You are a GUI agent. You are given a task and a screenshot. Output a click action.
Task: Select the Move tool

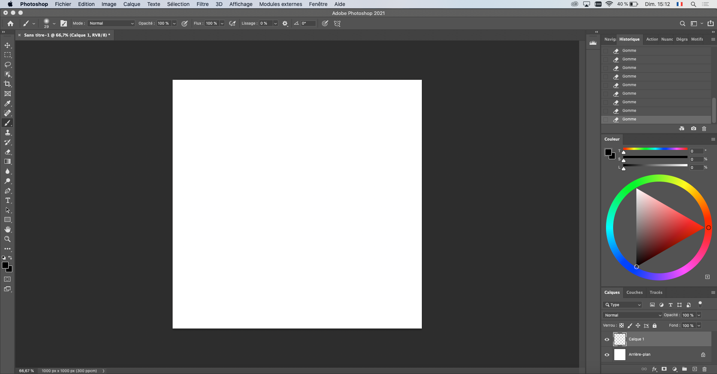click(7, 45)
